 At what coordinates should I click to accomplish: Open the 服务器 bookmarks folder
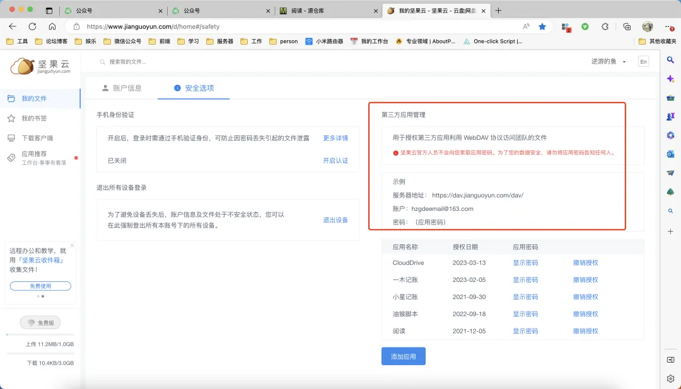point(220,41)
